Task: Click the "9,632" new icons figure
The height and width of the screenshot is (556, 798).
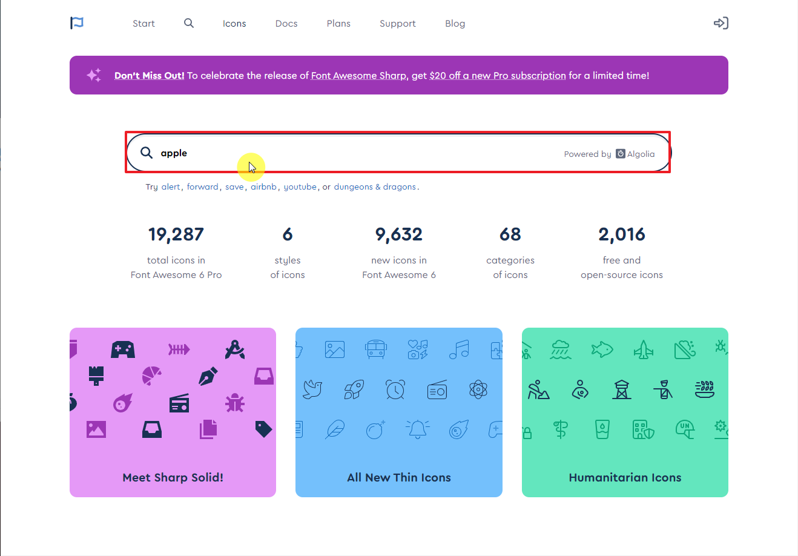Action: pos(399,234)
